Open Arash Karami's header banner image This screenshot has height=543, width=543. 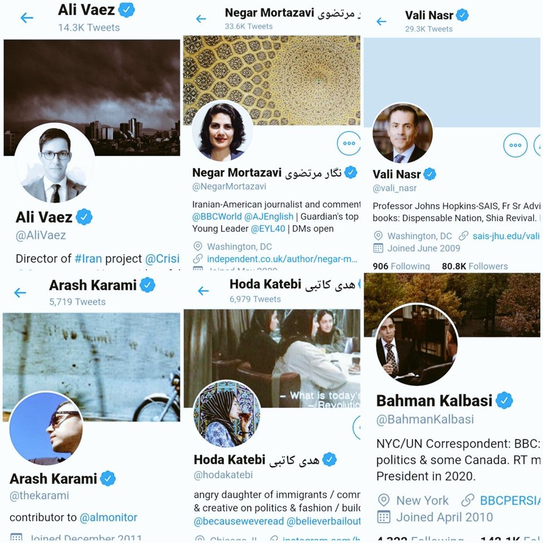pos(91,366)
